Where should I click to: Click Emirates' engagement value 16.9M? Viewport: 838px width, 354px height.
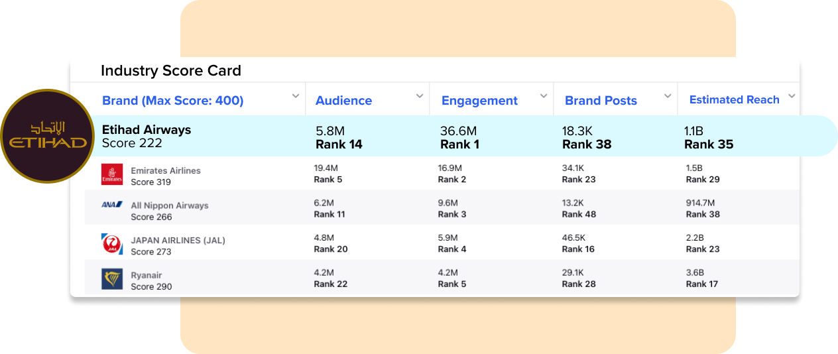[x=451, y=168]
